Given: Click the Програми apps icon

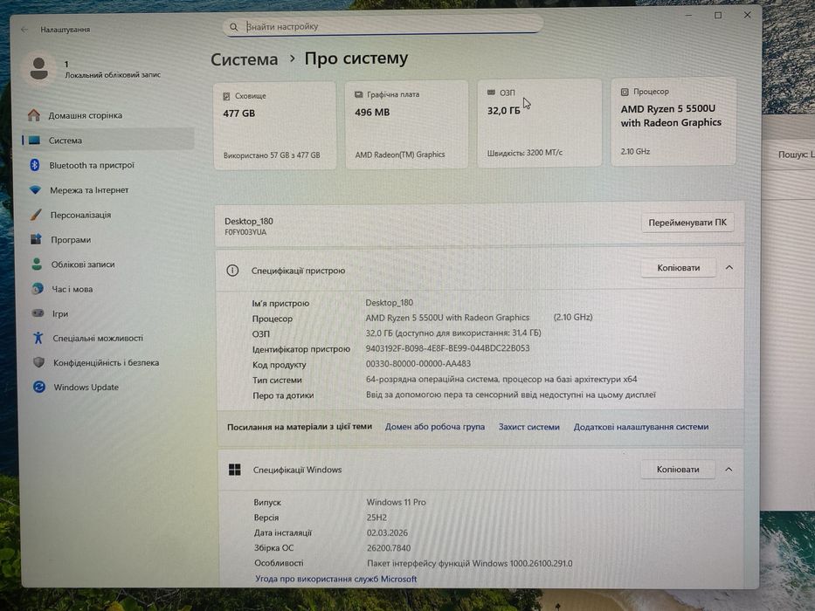Looking at the screenshot, I should click(x=36, y=239).
